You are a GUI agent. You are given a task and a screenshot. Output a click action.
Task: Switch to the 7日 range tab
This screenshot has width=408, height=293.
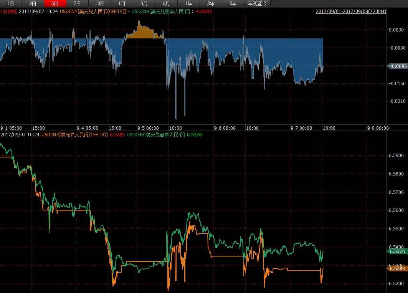click(x=77, y=3)
